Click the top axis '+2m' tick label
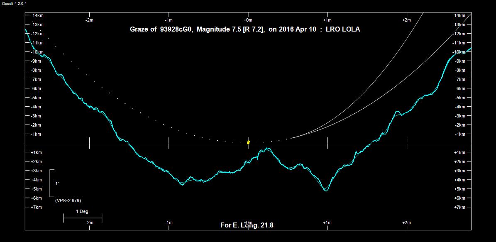Viewport: 496px width, 242px height. (406, 20)
